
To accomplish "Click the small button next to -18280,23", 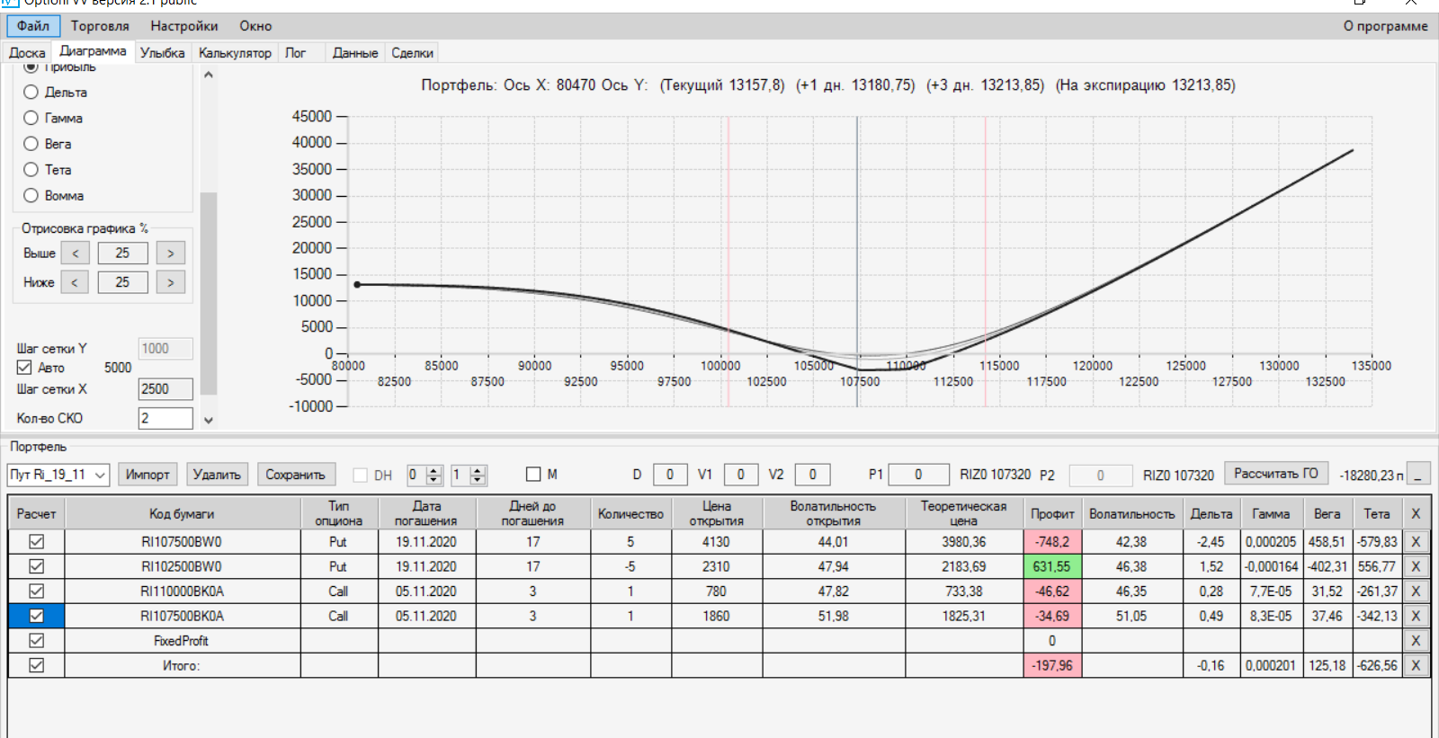I will coord(1418,475).
